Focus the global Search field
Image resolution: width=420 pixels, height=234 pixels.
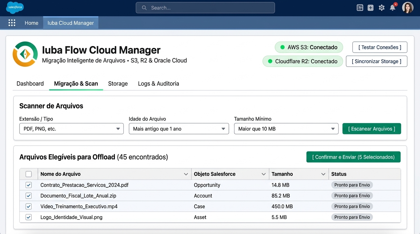coord(205,8)
